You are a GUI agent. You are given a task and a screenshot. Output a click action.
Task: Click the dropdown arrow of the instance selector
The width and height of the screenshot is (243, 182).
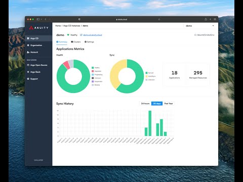pos(213,26)
